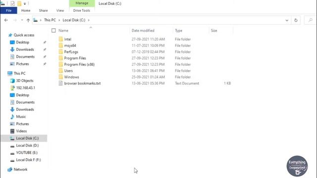Select the Program Files folder icon
Screen dimensions: 317x178
[60, 58]
